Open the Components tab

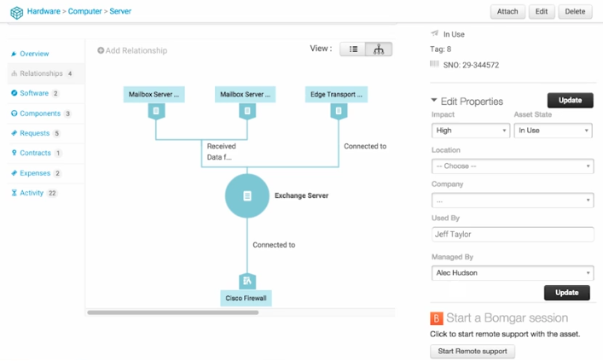click(x=40, y=114)
